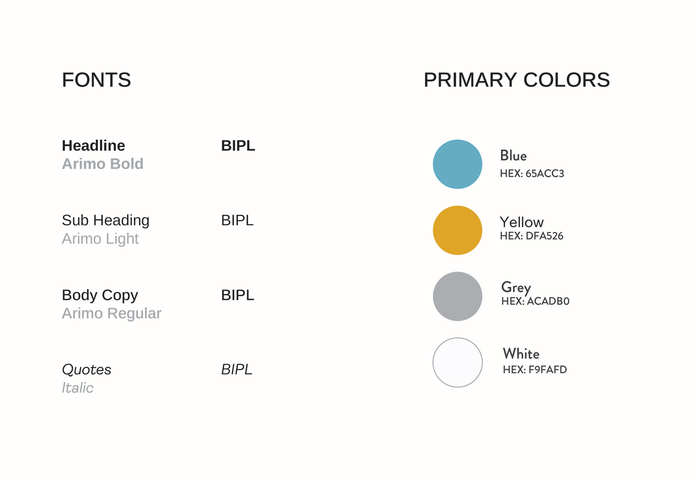Screen dimensions: 696x486
Task: Select the Body Copy label
Action: [x=100, y=296]
